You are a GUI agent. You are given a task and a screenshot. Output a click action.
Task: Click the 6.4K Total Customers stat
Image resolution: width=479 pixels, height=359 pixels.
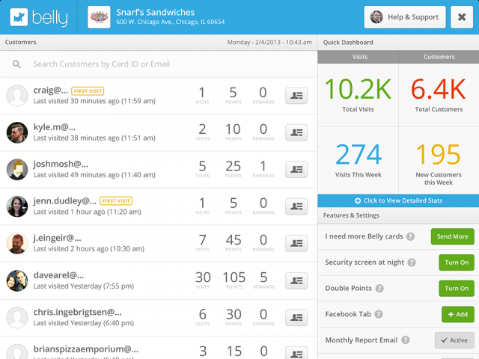[x=439, y=95]
